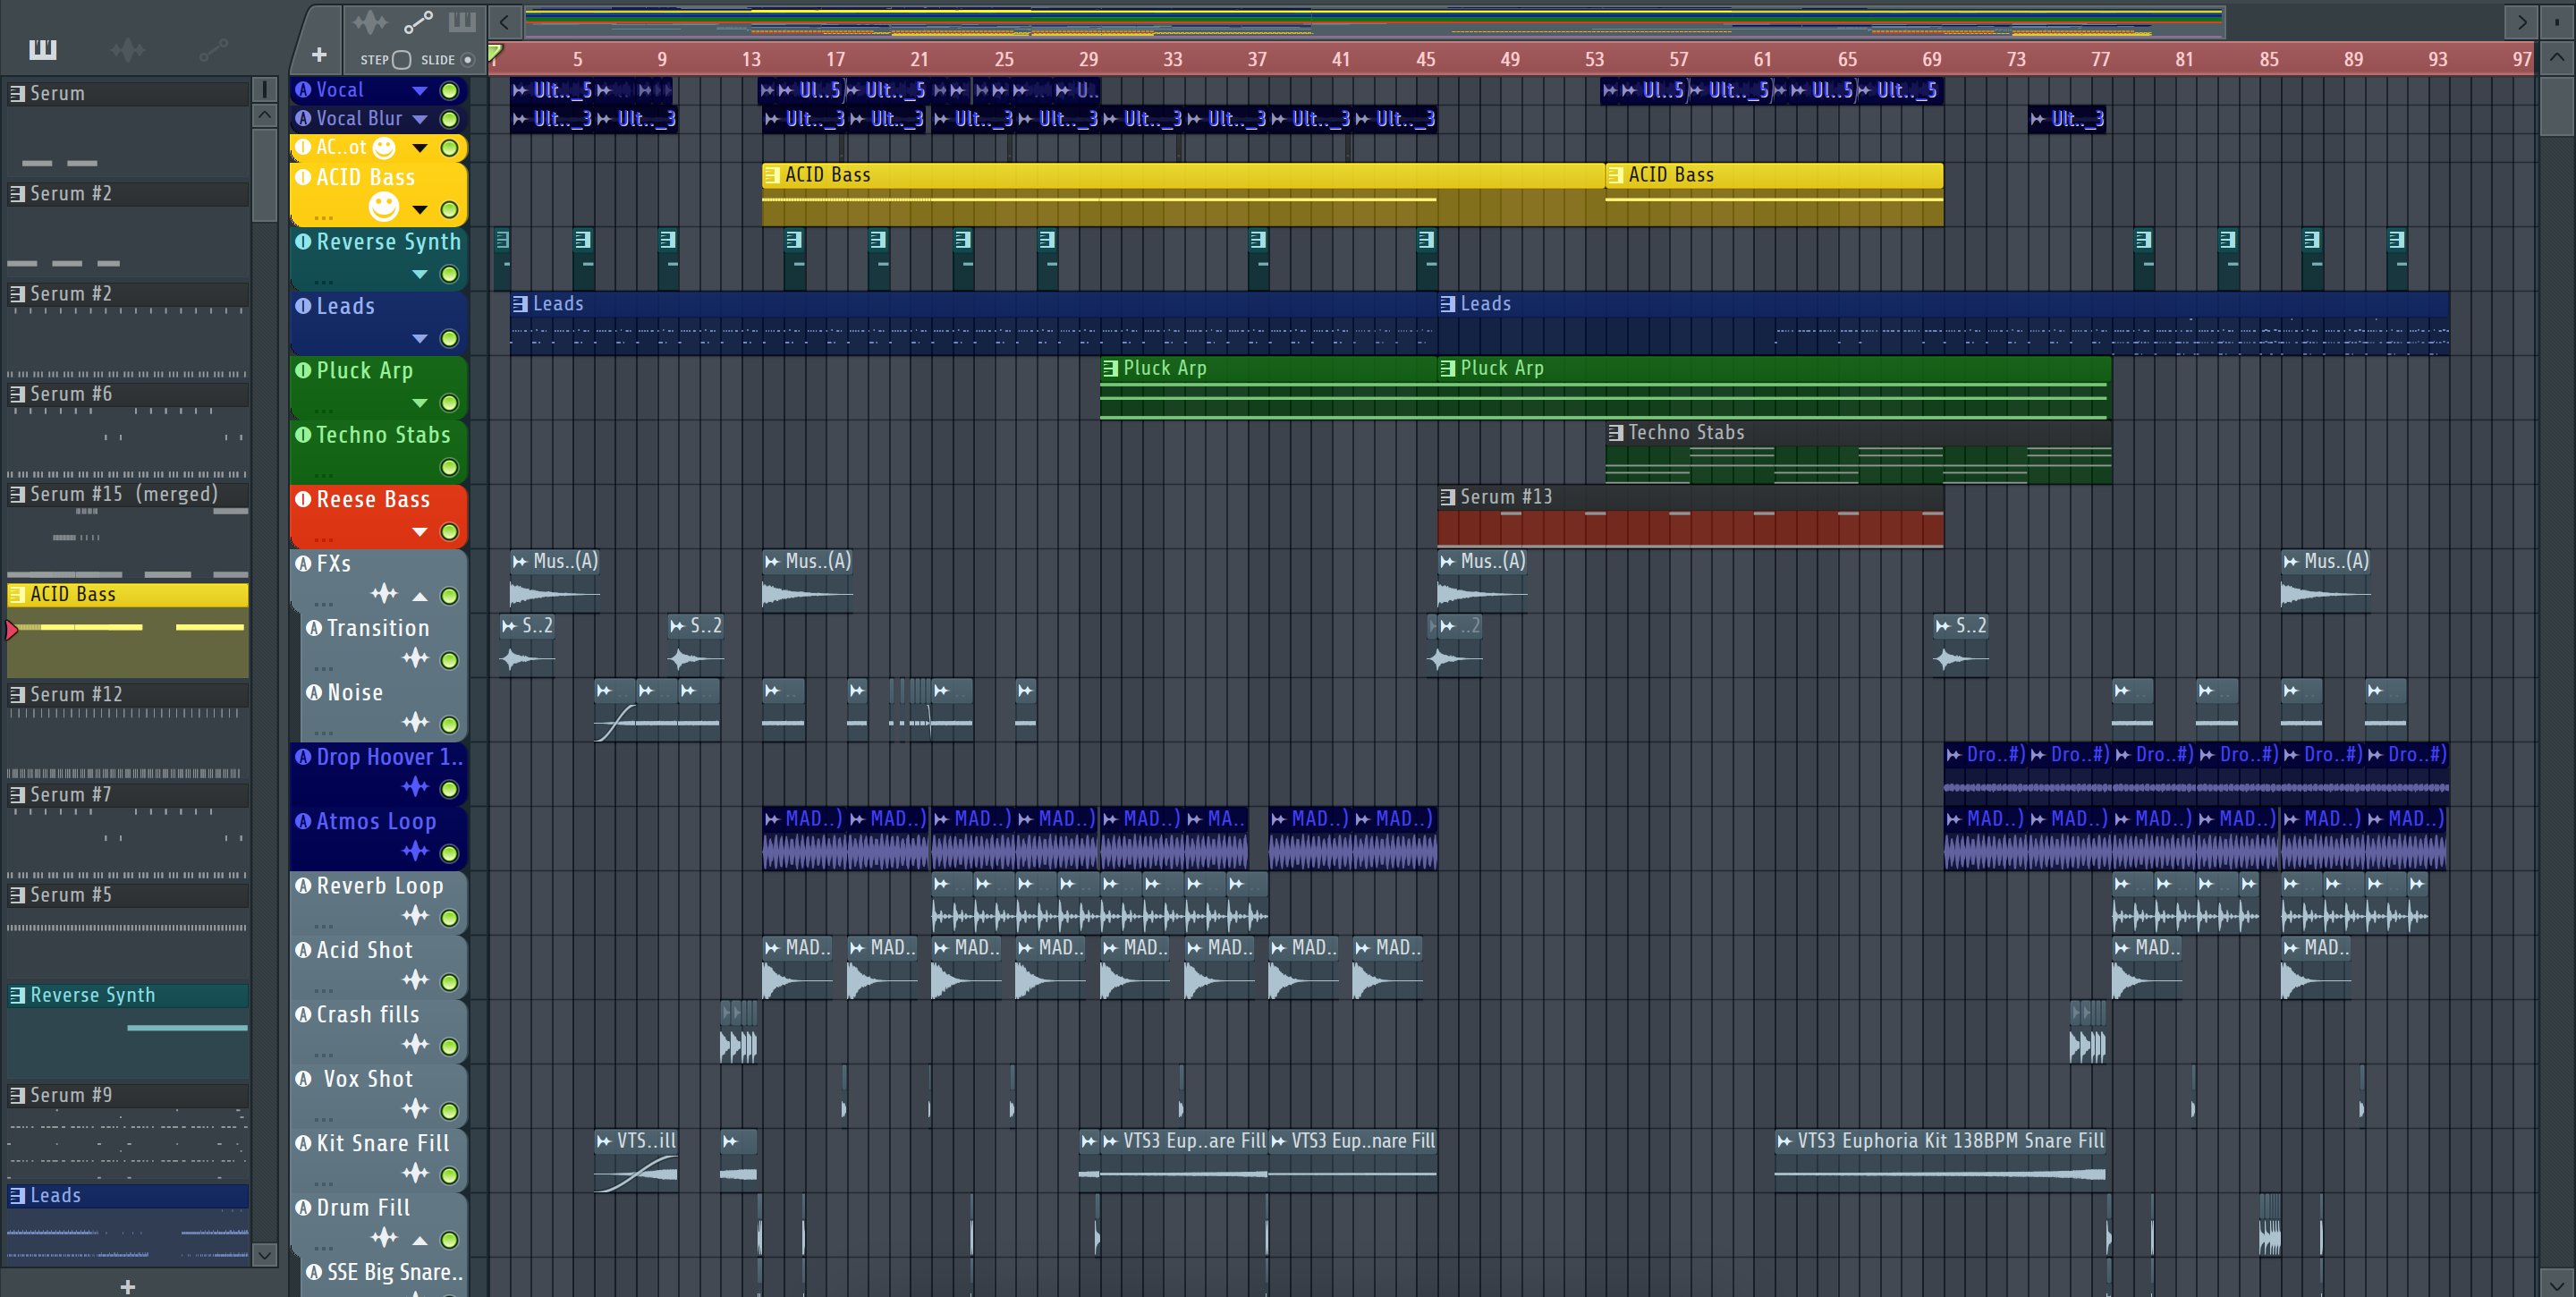This screenshot has height=1297, width=2576.
Task: Open the ACID Bass track dropdown arrow
Action: (420, 210)
